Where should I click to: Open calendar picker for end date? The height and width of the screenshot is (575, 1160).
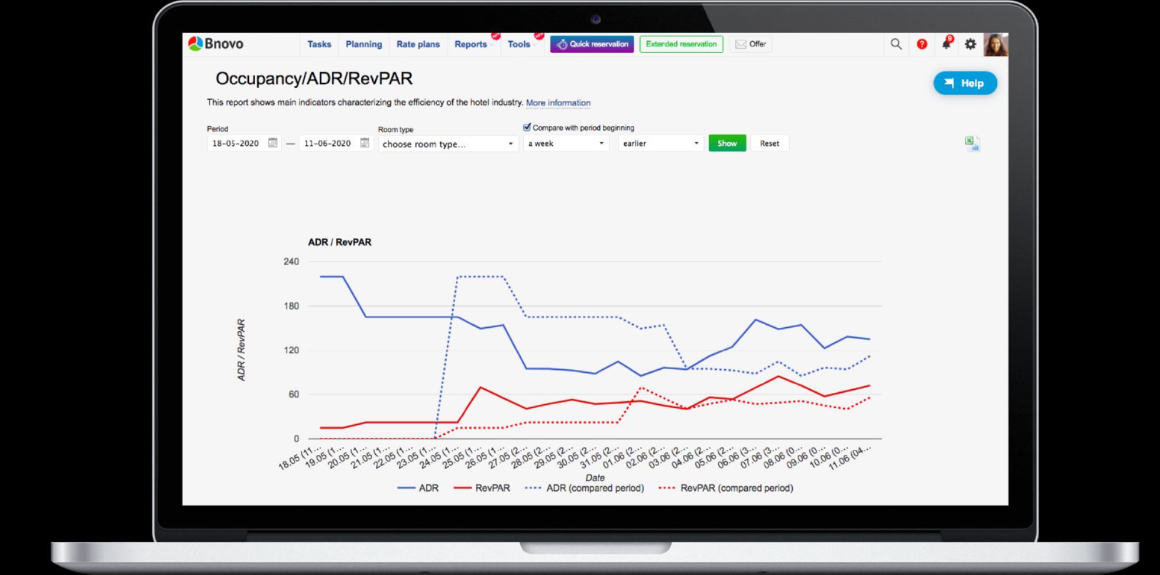(x=365, y=143)
